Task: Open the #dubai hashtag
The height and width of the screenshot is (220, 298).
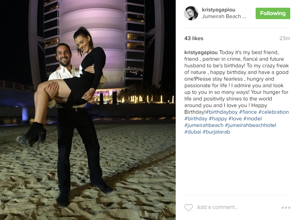Action: [x=193, y=132]
